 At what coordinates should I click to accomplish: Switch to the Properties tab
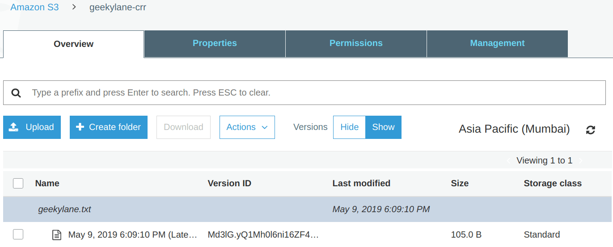tap(215, 43)
